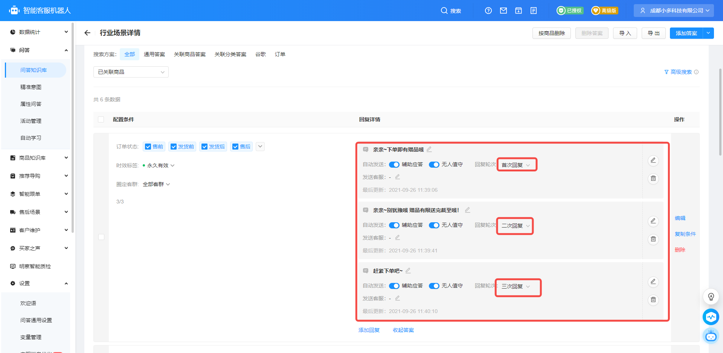Toggle 辅助应答 switch for 赶紧下单吧~ reply
The width and height of the screenshot is (723, 353).
[x=394, y=286]
